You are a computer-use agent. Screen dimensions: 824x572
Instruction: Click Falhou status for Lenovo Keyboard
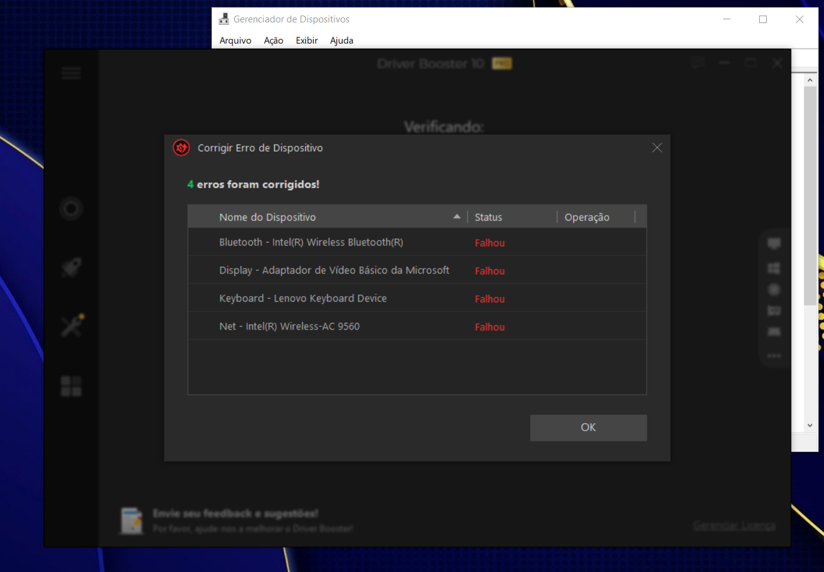490,299
